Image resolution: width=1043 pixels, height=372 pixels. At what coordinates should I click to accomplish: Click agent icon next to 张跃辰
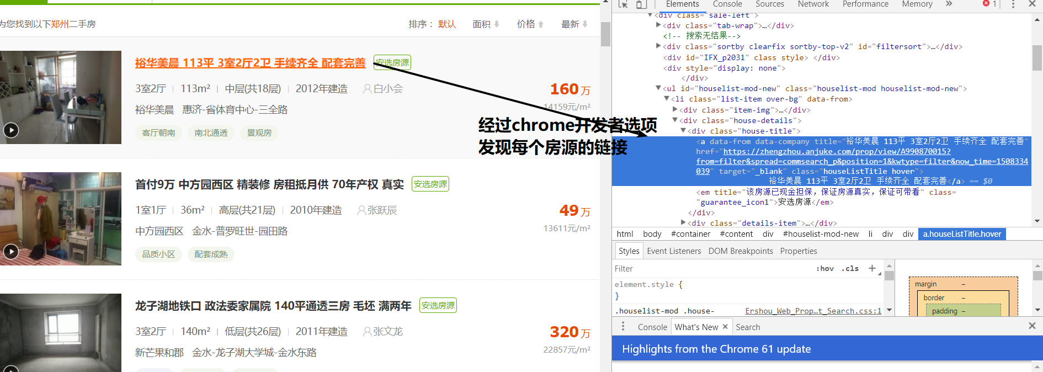click(361, 210)
